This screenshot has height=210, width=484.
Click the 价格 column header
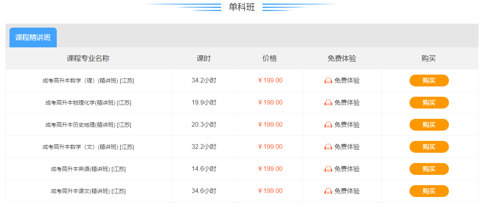point(270,58)
